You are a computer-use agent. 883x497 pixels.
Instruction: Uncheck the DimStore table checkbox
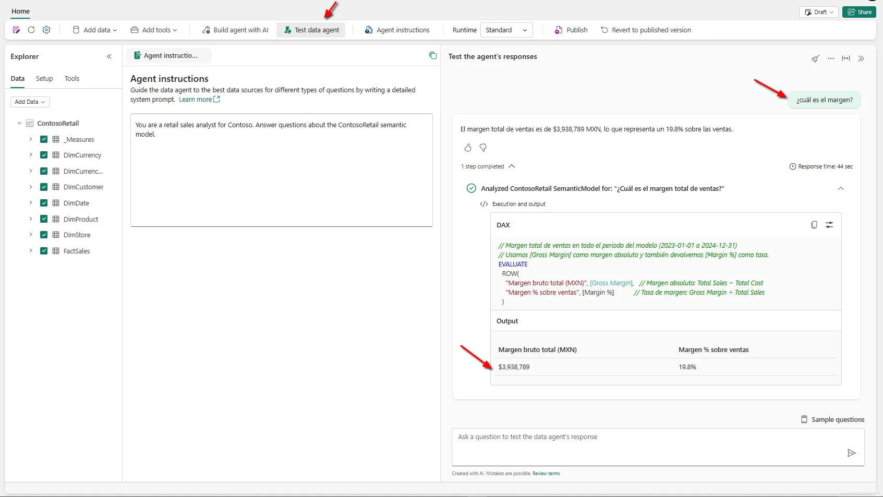tap(44, 235)
